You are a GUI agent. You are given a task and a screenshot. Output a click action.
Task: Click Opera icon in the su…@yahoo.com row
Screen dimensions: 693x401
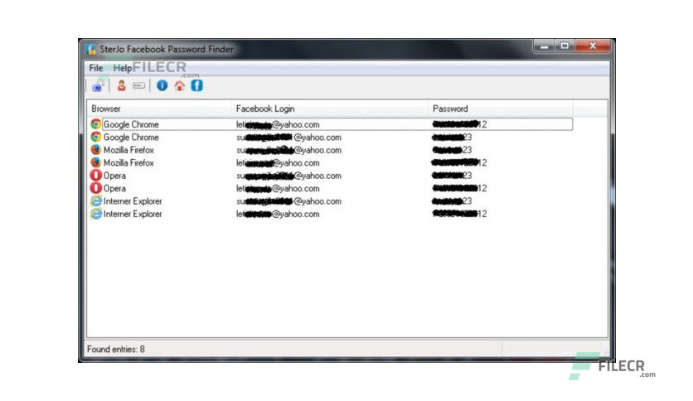pyautogui.click(x=96, y=176)
